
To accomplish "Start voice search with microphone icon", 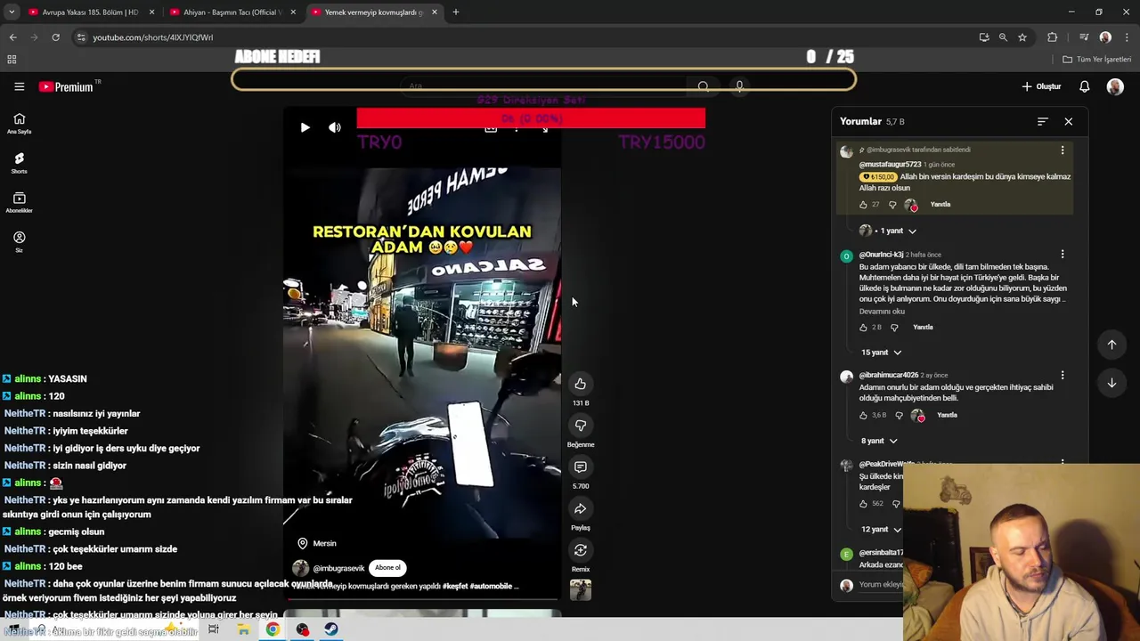I will [739, 86].
